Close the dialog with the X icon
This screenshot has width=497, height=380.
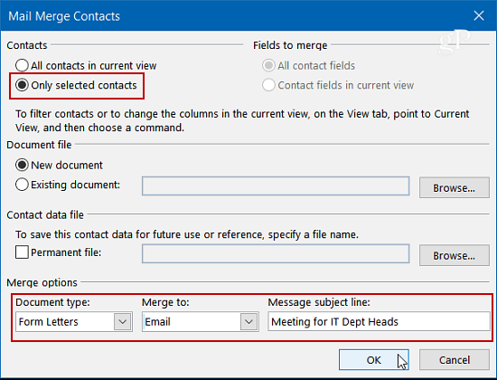point(479,15)
